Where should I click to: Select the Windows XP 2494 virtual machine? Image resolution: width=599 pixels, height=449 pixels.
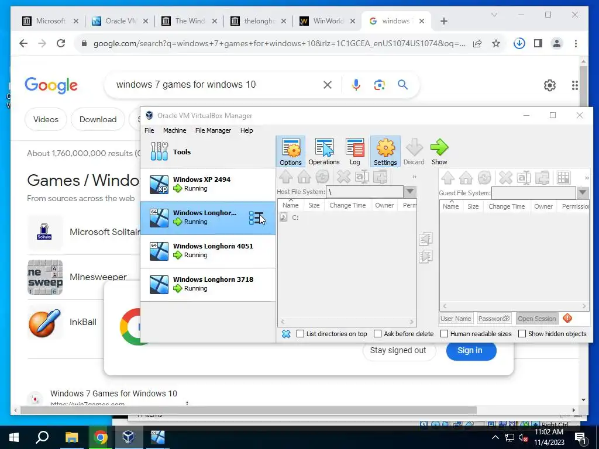(208, 185)
